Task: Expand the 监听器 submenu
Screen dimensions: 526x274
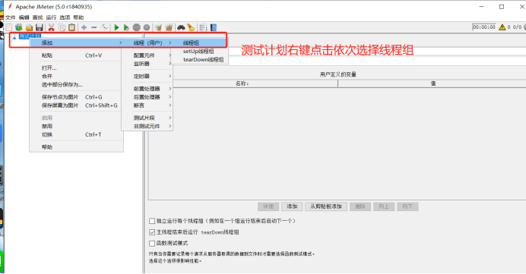Action: click(x=147, y=64)
